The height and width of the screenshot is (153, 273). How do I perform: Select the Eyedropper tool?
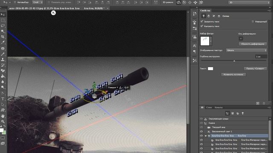tap(3, 42)
